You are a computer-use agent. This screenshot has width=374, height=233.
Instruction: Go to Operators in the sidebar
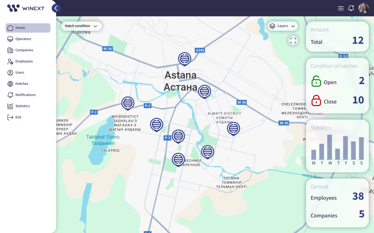[x=23, y=39]
